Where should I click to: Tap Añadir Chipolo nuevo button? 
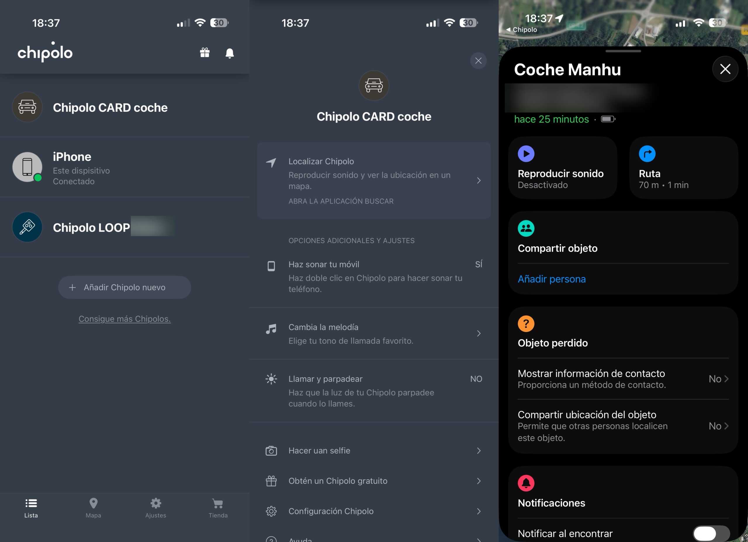coord(125,287)
